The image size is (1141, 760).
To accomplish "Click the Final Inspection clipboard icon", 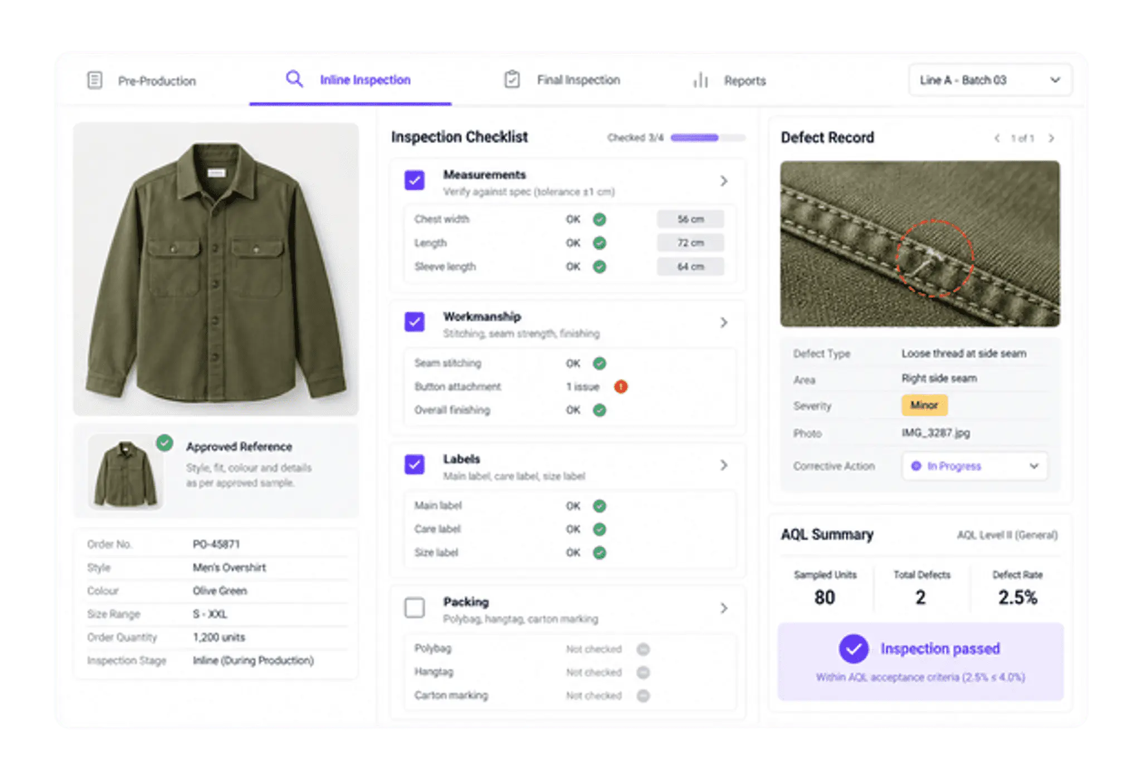I will tap(512, 80).
